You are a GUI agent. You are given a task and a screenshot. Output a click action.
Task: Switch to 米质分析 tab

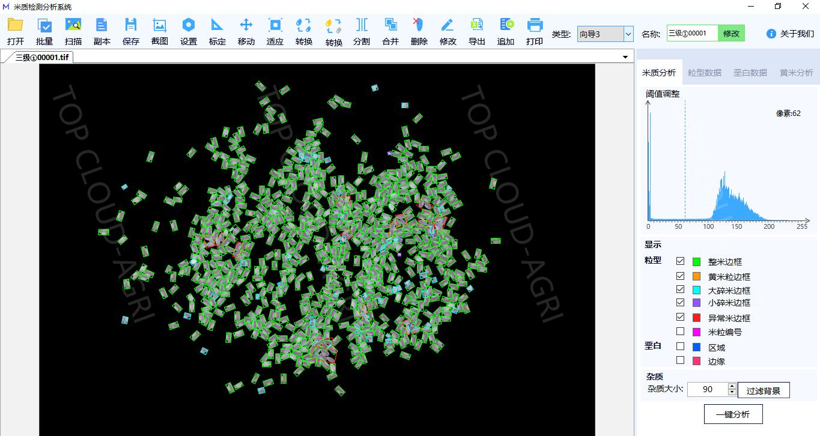(x=659, y=73)
